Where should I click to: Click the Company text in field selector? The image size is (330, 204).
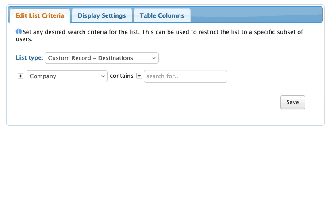(43, 76)
